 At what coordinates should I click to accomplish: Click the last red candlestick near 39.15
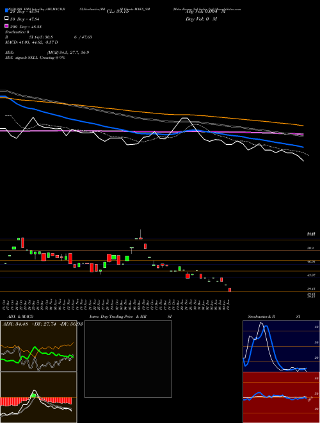[230, 290]
